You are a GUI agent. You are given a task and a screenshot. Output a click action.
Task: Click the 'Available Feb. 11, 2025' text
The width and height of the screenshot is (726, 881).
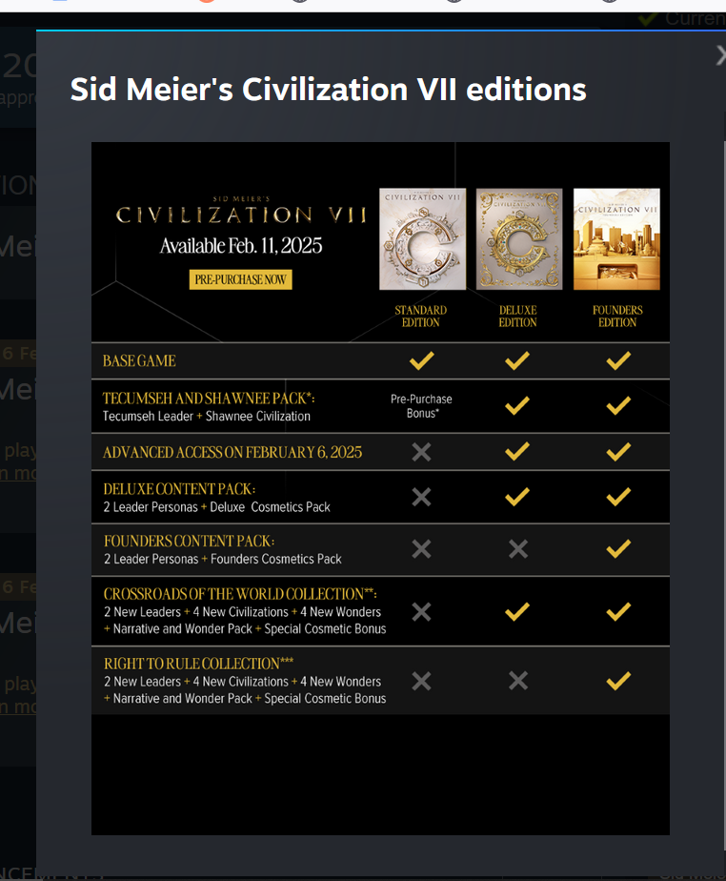tap(240, 246)
